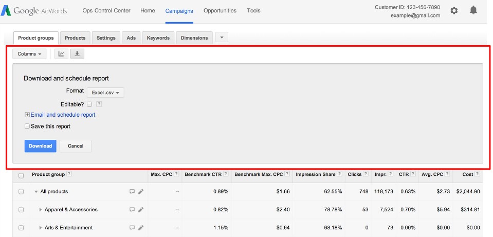The height and width of the screenshot is (237, 493).
Task: Sort by the Impression Share column header
Action: [x=316, y=174]
